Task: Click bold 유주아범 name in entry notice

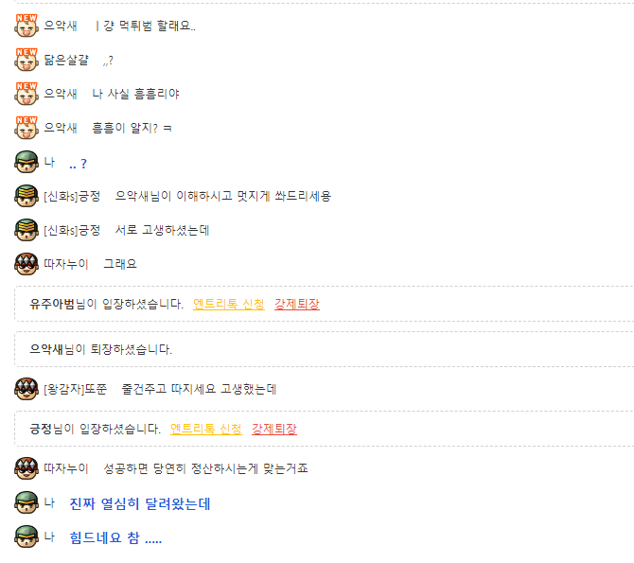Action: pos(52,304)
